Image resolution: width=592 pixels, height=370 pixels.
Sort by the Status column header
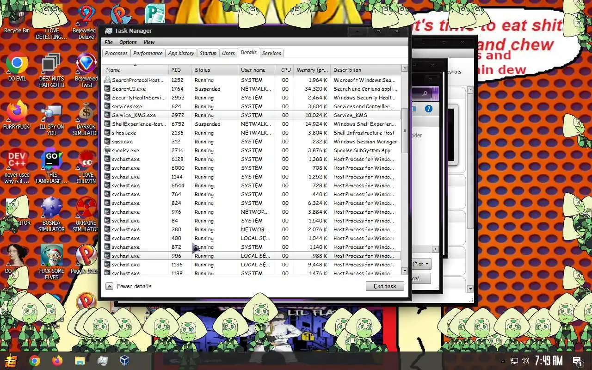pyautogui.click(x=215, y=70)
